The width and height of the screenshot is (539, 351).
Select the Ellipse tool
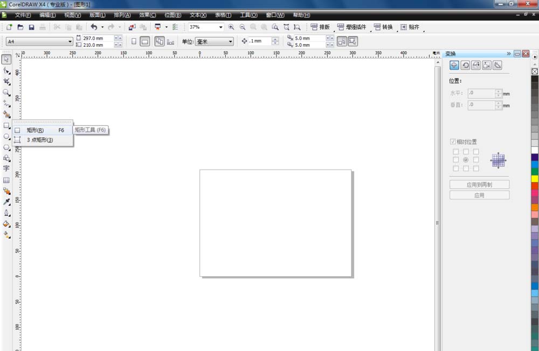pyautogui.click(x=6, y=137)
